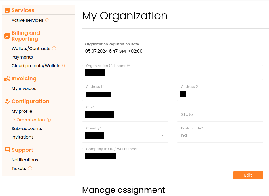Click info icon next to Tickets

point(30,168)
